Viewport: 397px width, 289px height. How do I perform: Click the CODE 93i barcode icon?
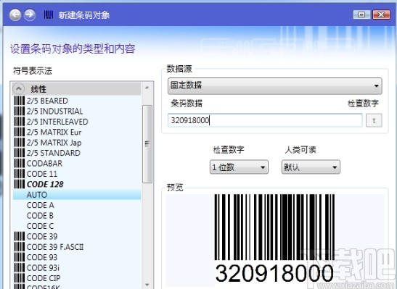20,268
